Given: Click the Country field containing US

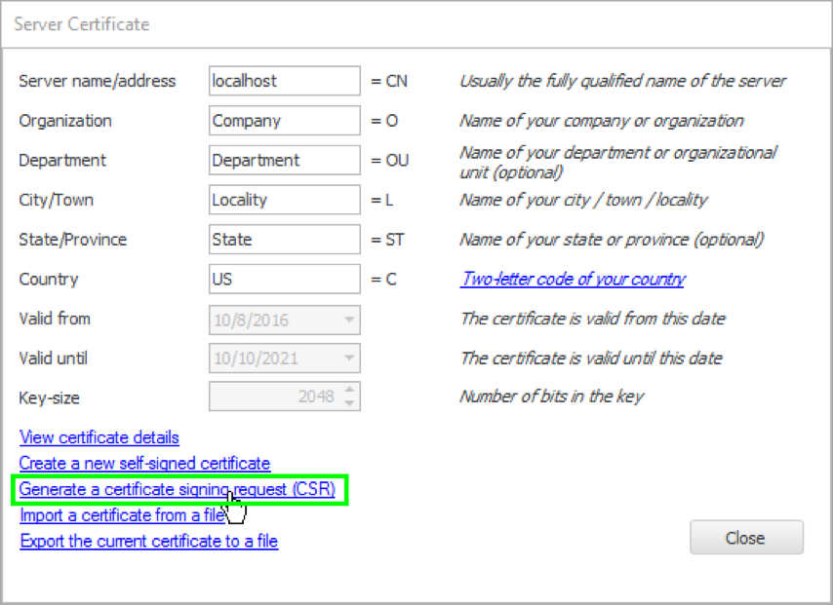Looking at the screenshot, I should click(x=284, y=279).
